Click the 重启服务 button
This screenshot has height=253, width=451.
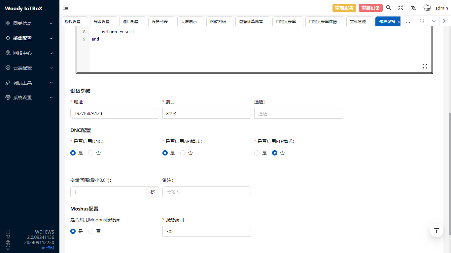pos(344,8)
